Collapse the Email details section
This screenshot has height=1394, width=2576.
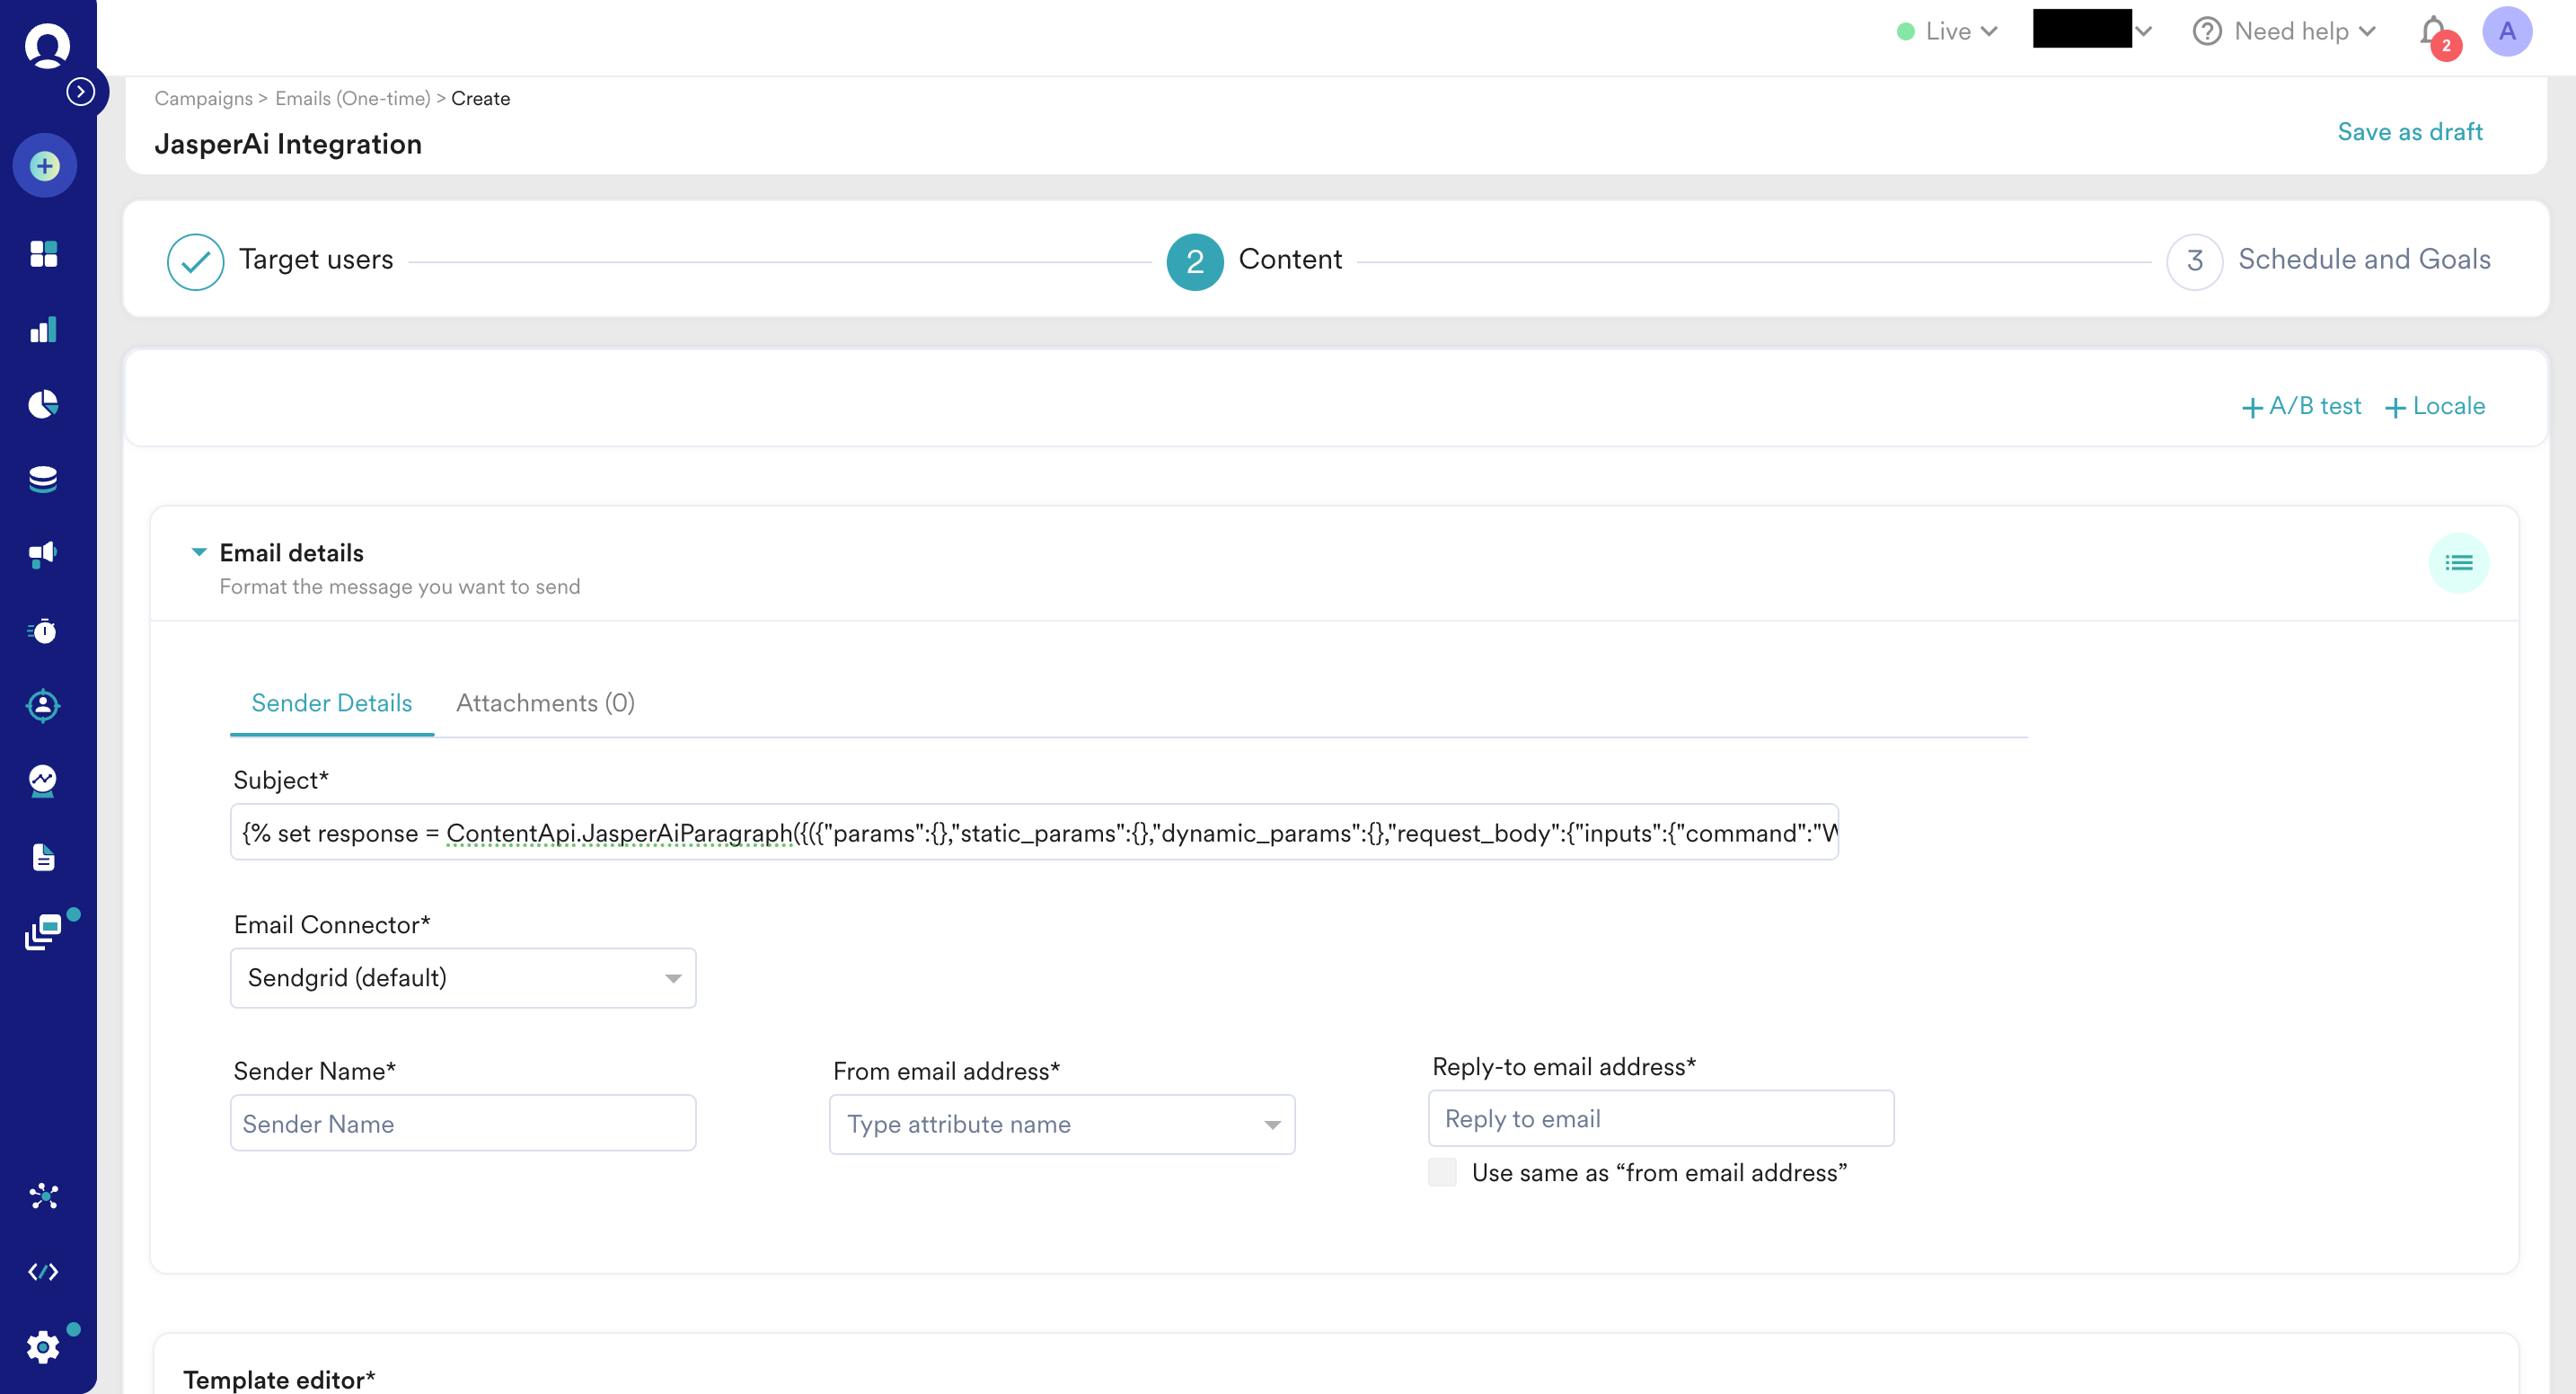tap(199, 552)
